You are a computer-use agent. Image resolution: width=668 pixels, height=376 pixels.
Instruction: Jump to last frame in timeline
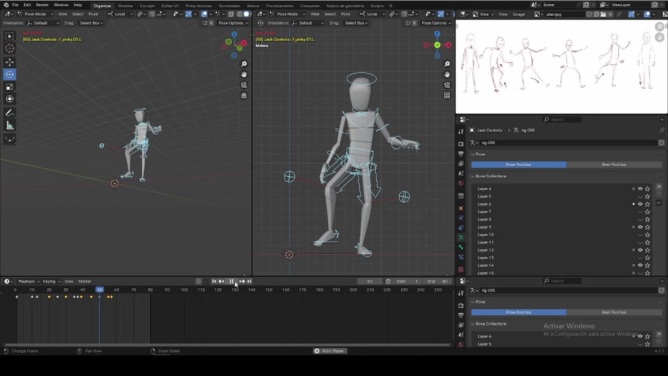point(249,281)
